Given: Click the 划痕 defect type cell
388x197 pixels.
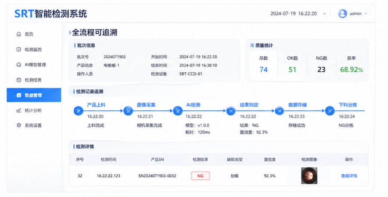Looking at the screenshot, I should (234, 176).
